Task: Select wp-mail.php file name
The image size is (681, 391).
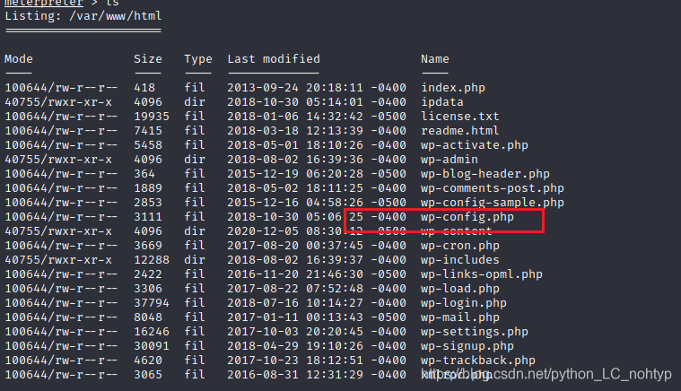Action: pos(460,317)
